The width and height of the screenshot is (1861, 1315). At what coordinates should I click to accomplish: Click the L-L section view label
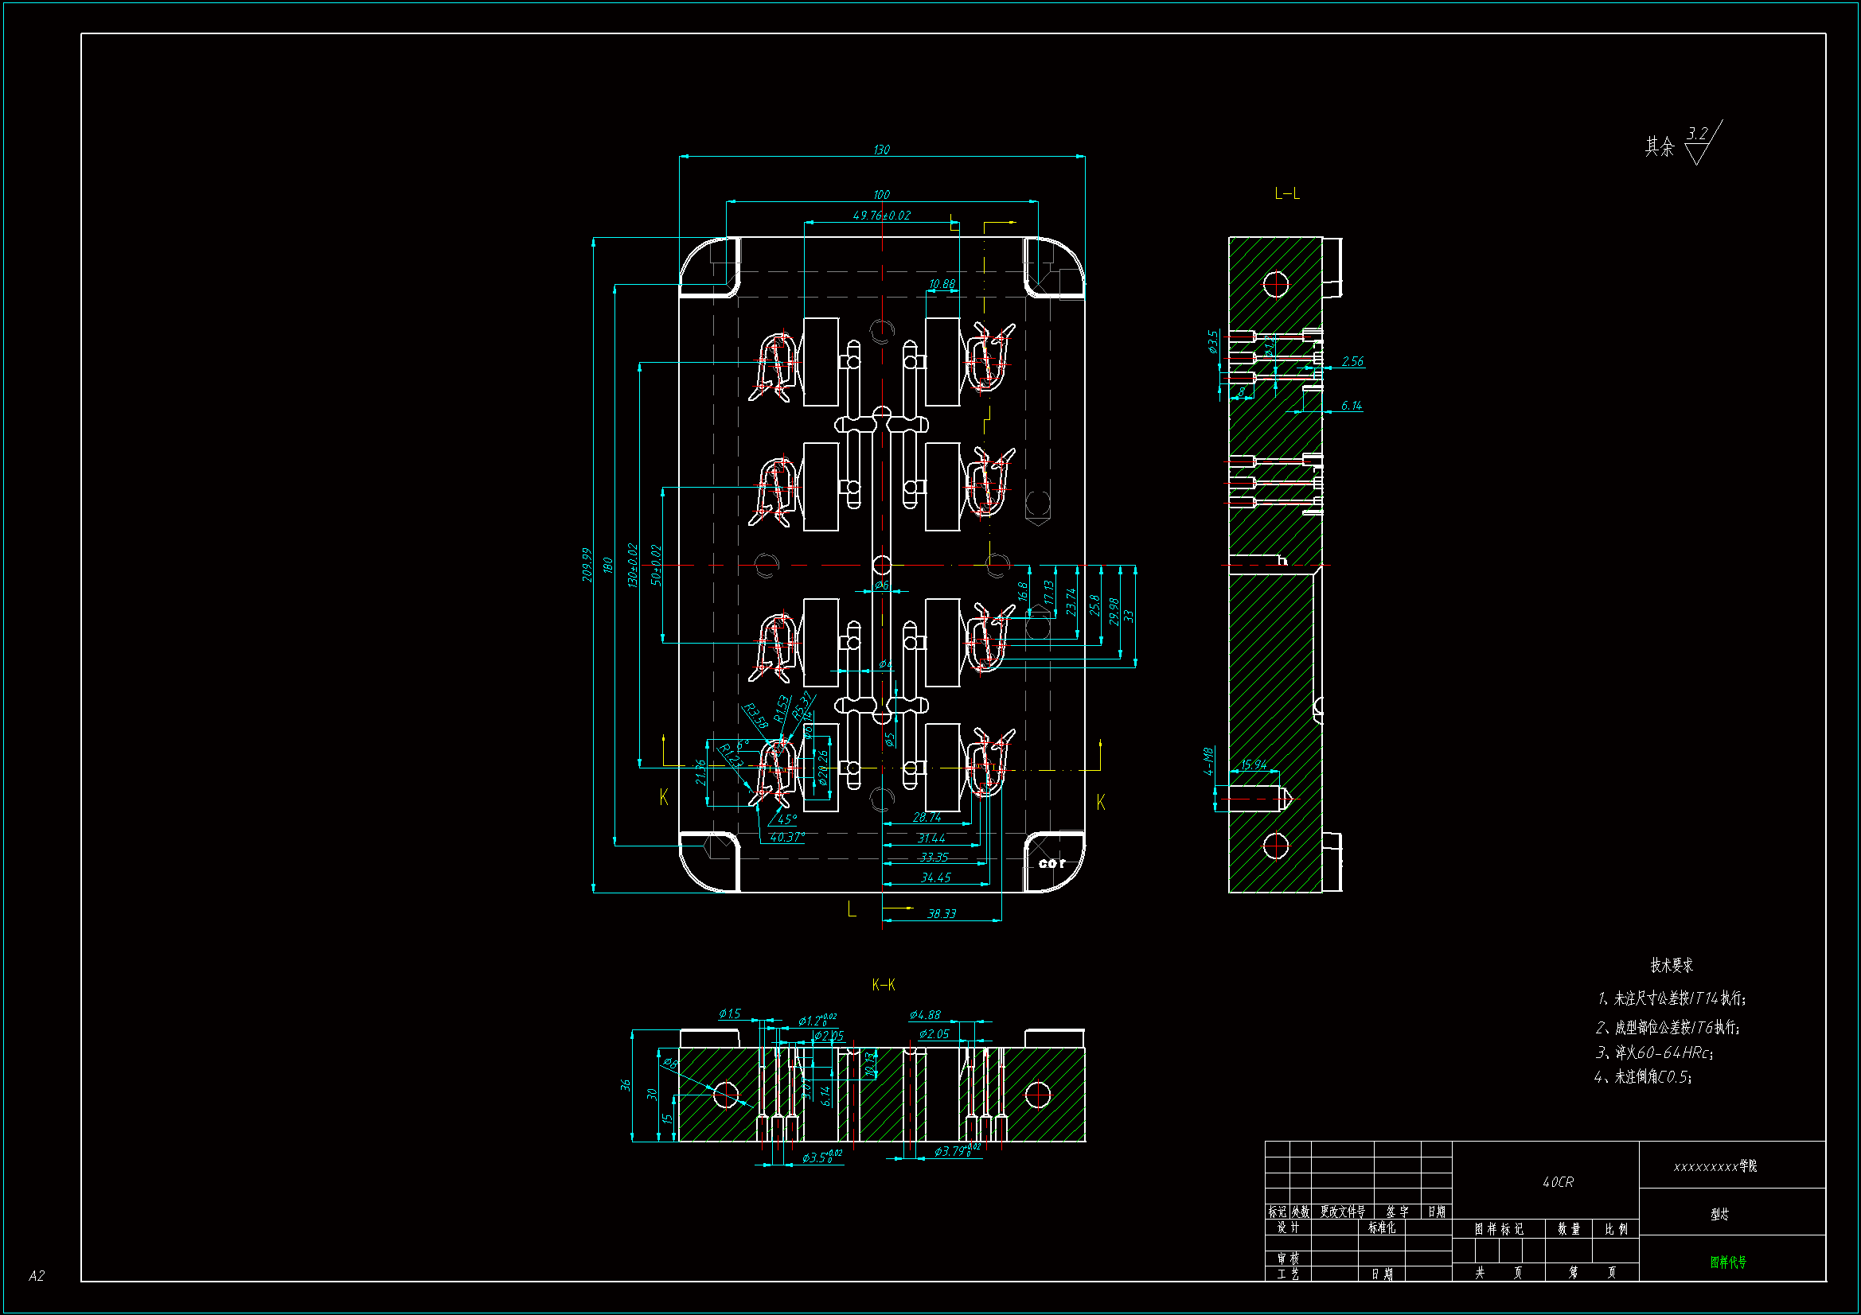coord(1286,193)
